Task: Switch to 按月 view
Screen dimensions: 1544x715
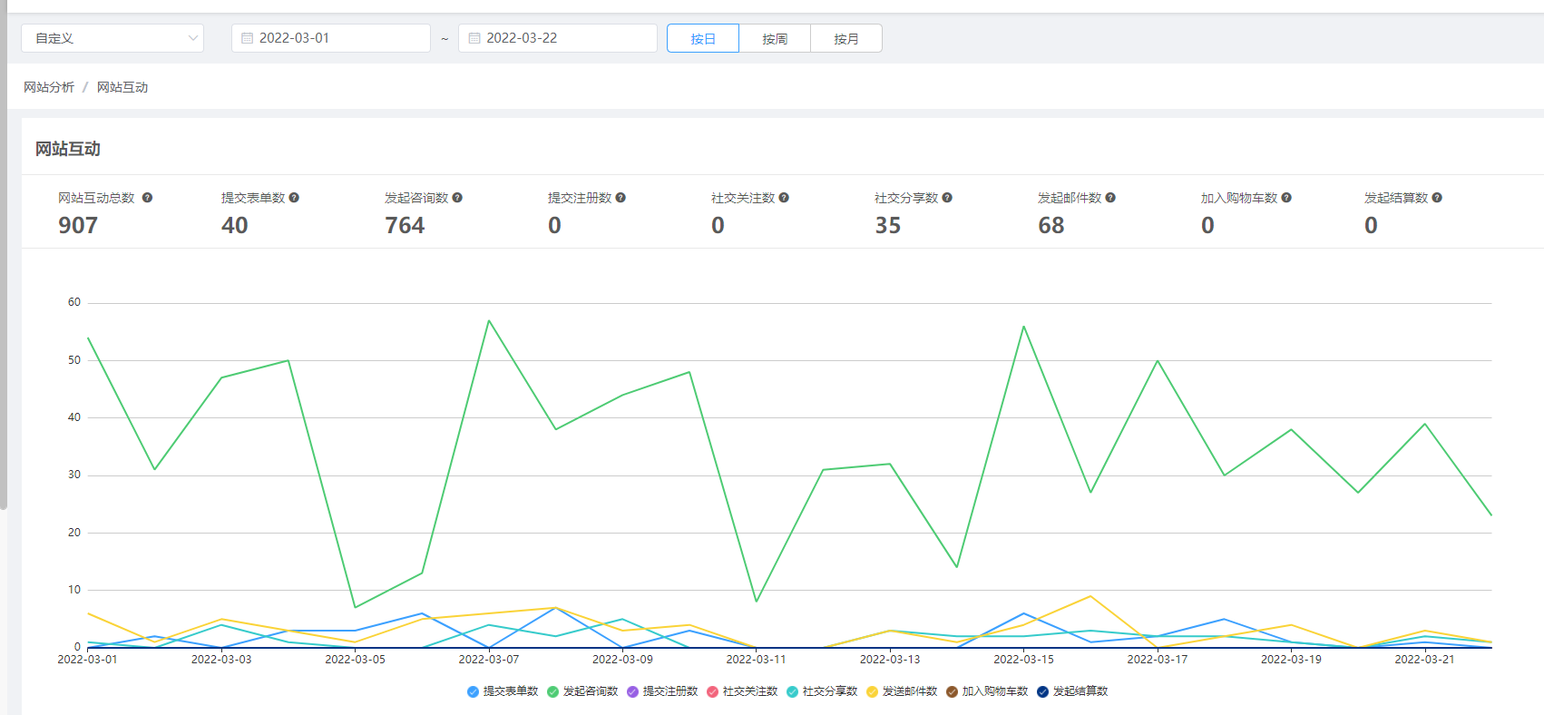Action: point(846,39)
